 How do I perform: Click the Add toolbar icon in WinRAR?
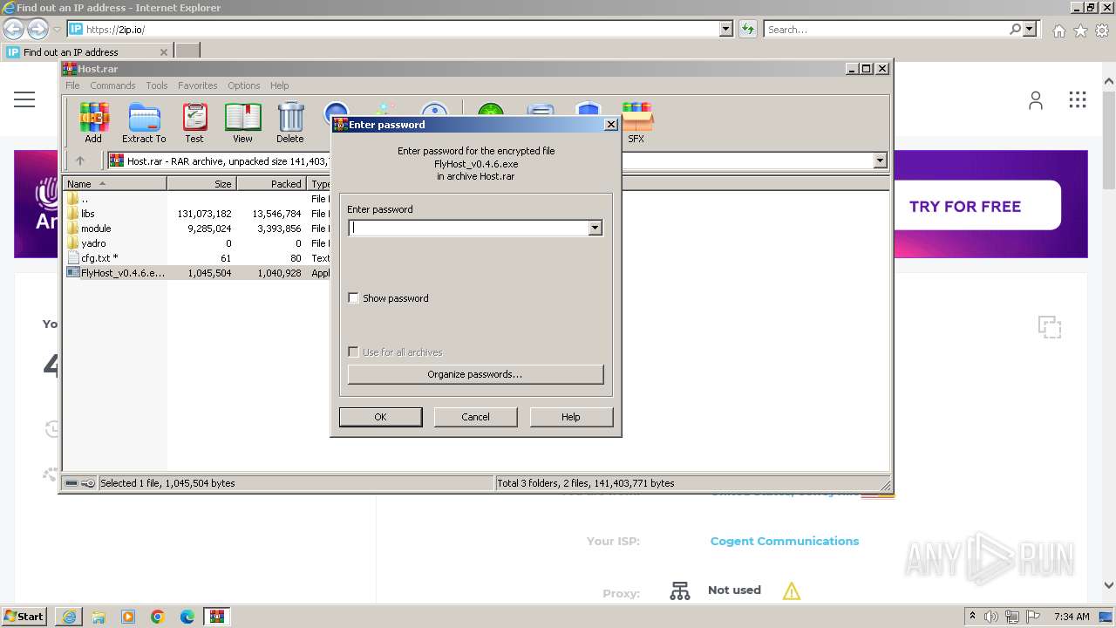coord(93,122)
